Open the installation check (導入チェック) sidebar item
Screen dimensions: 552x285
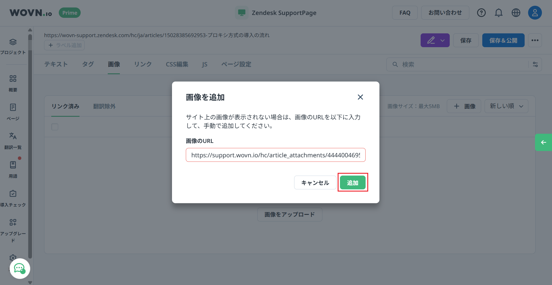(x=13, y=198)
